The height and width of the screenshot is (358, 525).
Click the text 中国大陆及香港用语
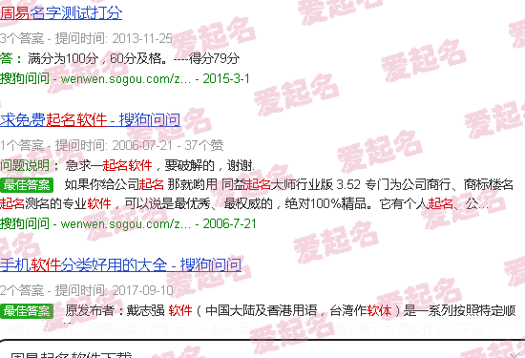point(262,310)
